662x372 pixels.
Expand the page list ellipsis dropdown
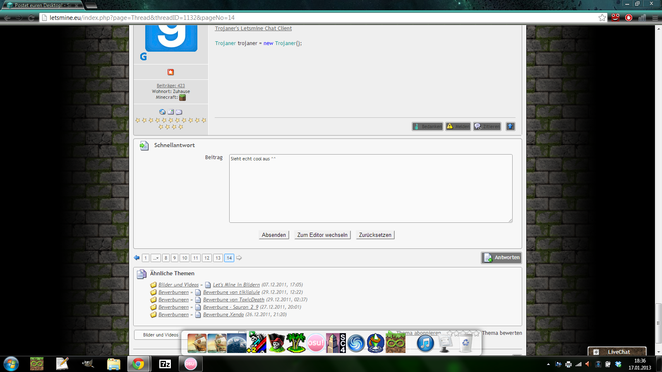(156, 258)
